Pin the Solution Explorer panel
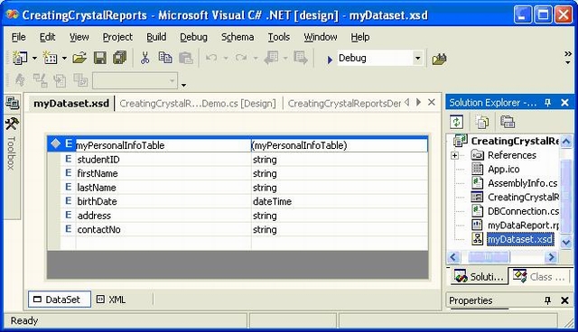The height and width of the screenshot is (332, 578). point(547,103)
